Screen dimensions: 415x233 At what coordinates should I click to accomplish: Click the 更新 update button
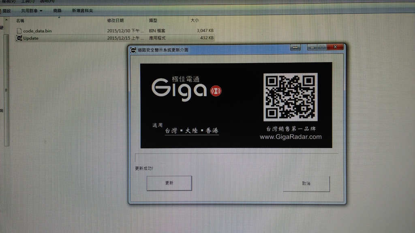[169, 183]
